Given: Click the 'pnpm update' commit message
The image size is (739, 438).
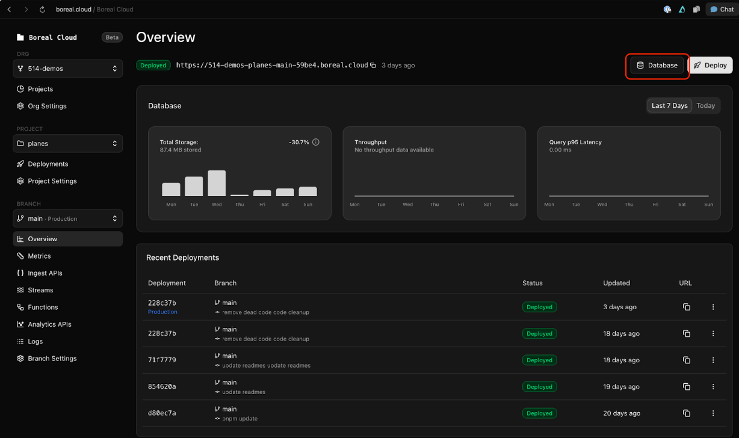Looking at the screenshot, I should click(240, 419).
